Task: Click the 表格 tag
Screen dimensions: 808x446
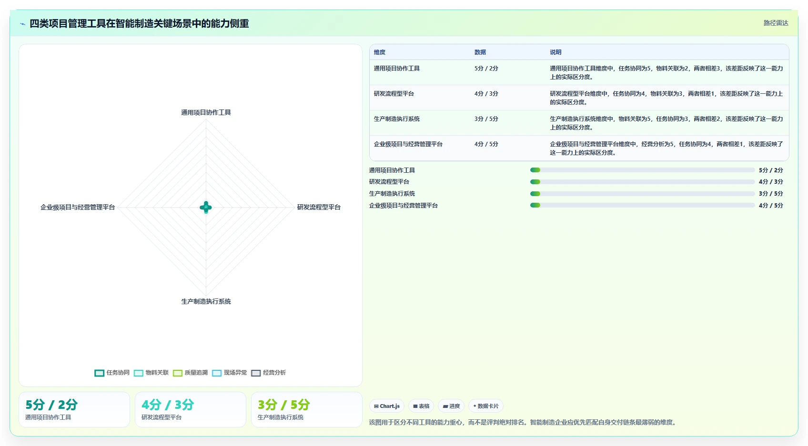Action: (421, 406)
